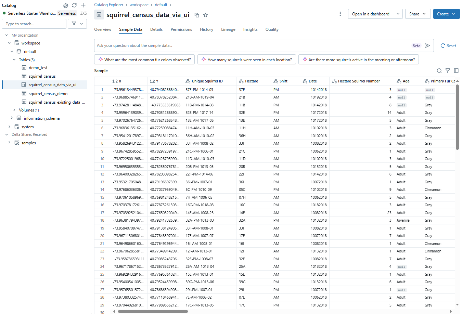Star squirrel_census_data_via_ui as favorite

(x=205, y=15)
